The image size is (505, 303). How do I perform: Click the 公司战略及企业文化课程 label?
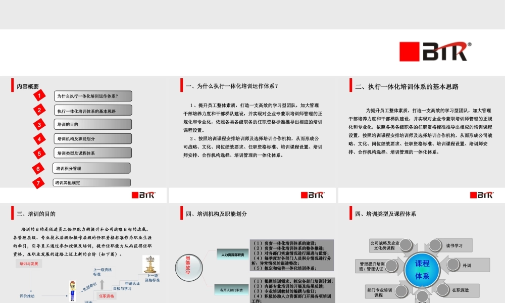point(384,245)
